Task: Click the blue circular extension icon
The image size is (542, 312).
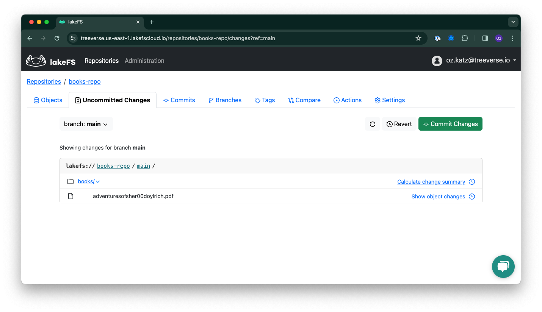Action: pyautogui.click(x=451, y=38)
